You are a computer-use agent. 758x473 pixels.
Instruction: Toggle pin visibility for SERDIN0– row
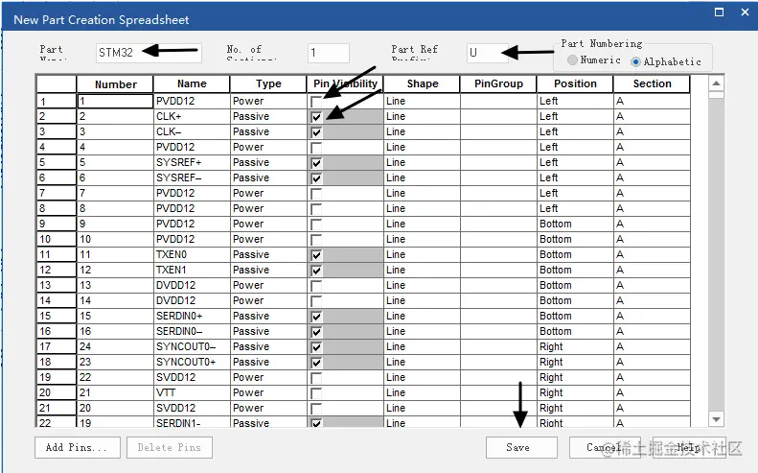(x=316, y=332)
